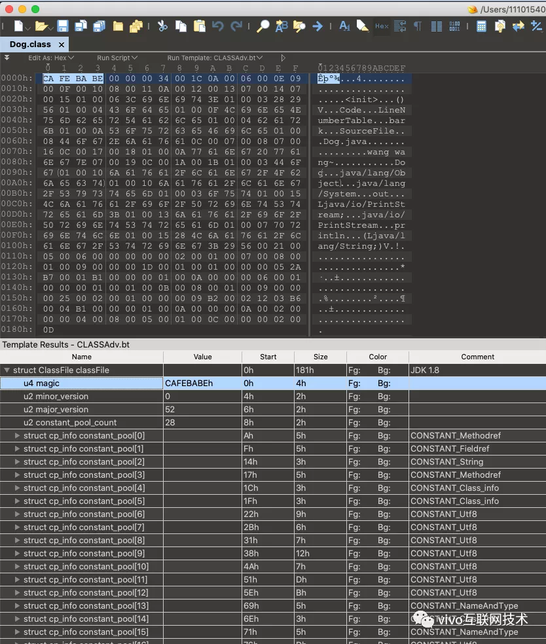Select the u2 constant_pool_count row
The width and height of the screenshot is (546, 644).
(x=273, y=423)
